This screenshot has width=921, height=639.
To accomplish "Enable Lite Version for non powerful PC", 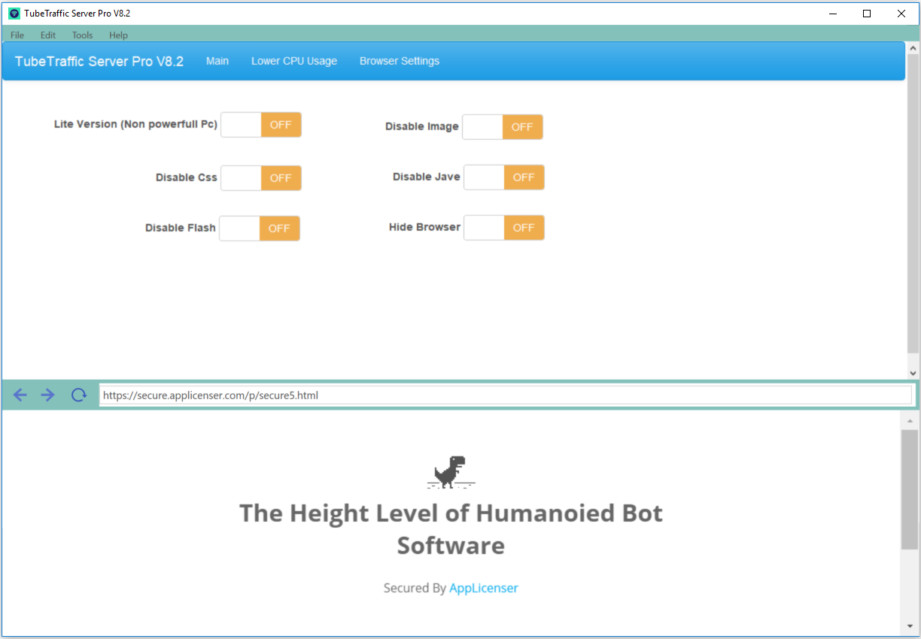I will [x=261, y=124].
